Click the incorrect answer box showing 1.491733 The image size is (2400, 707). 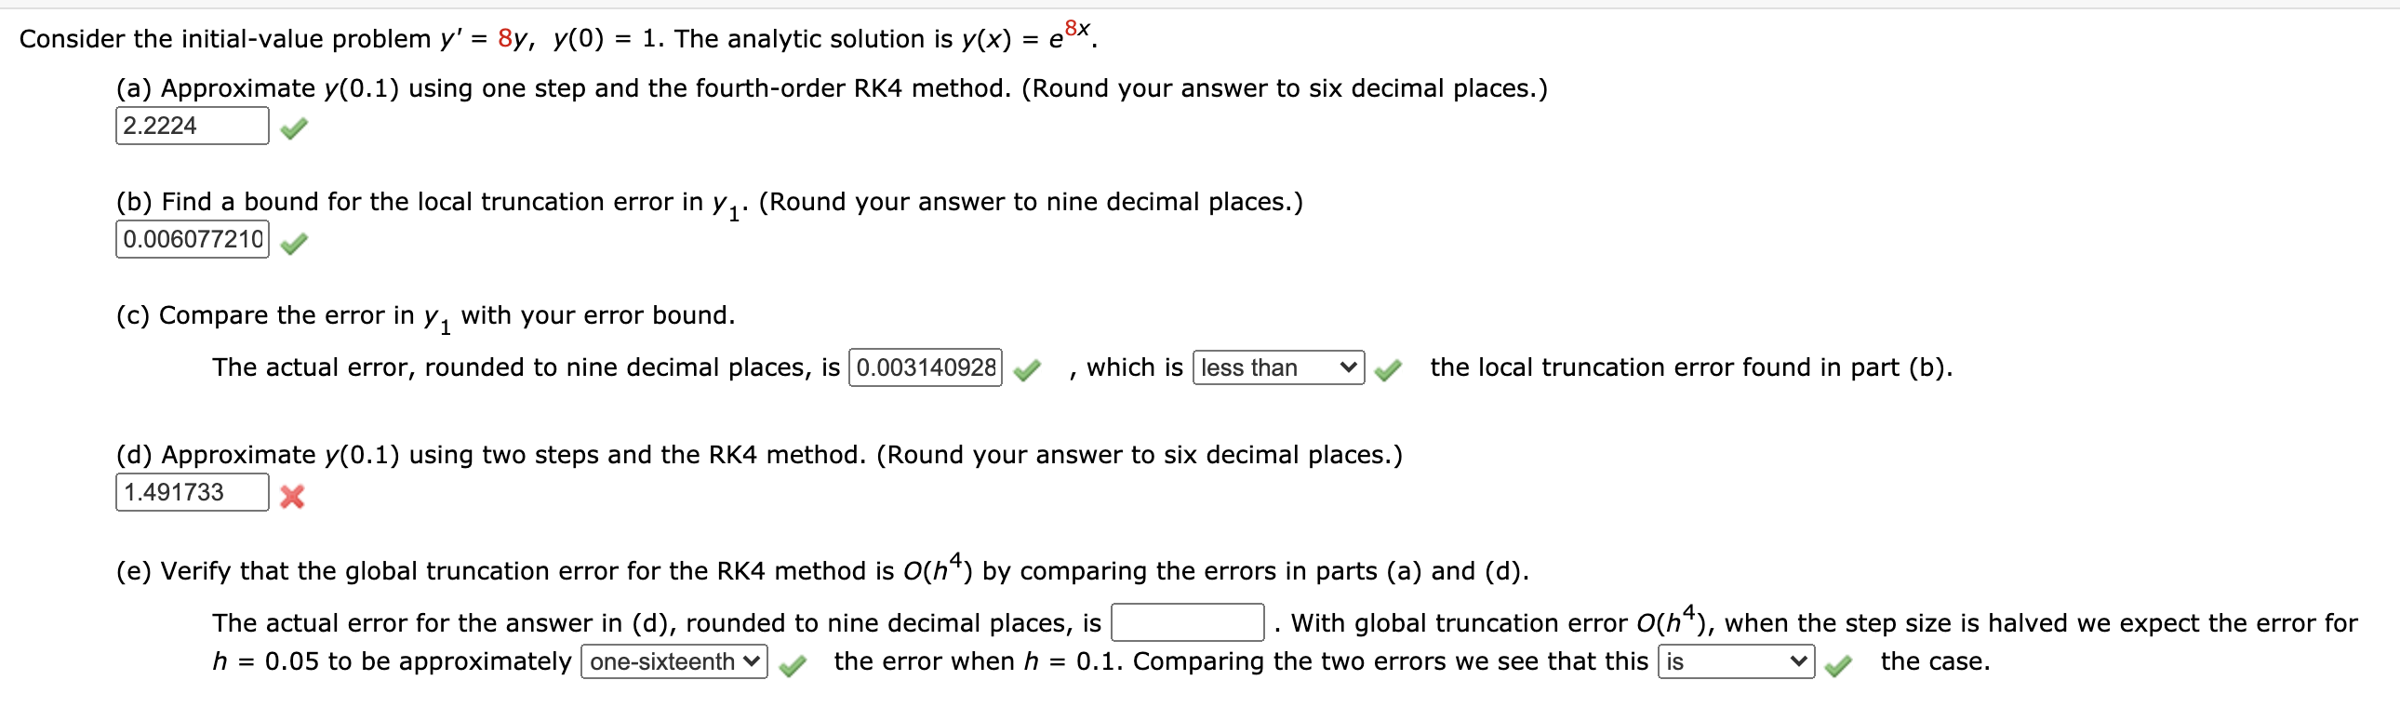(192, 492)
